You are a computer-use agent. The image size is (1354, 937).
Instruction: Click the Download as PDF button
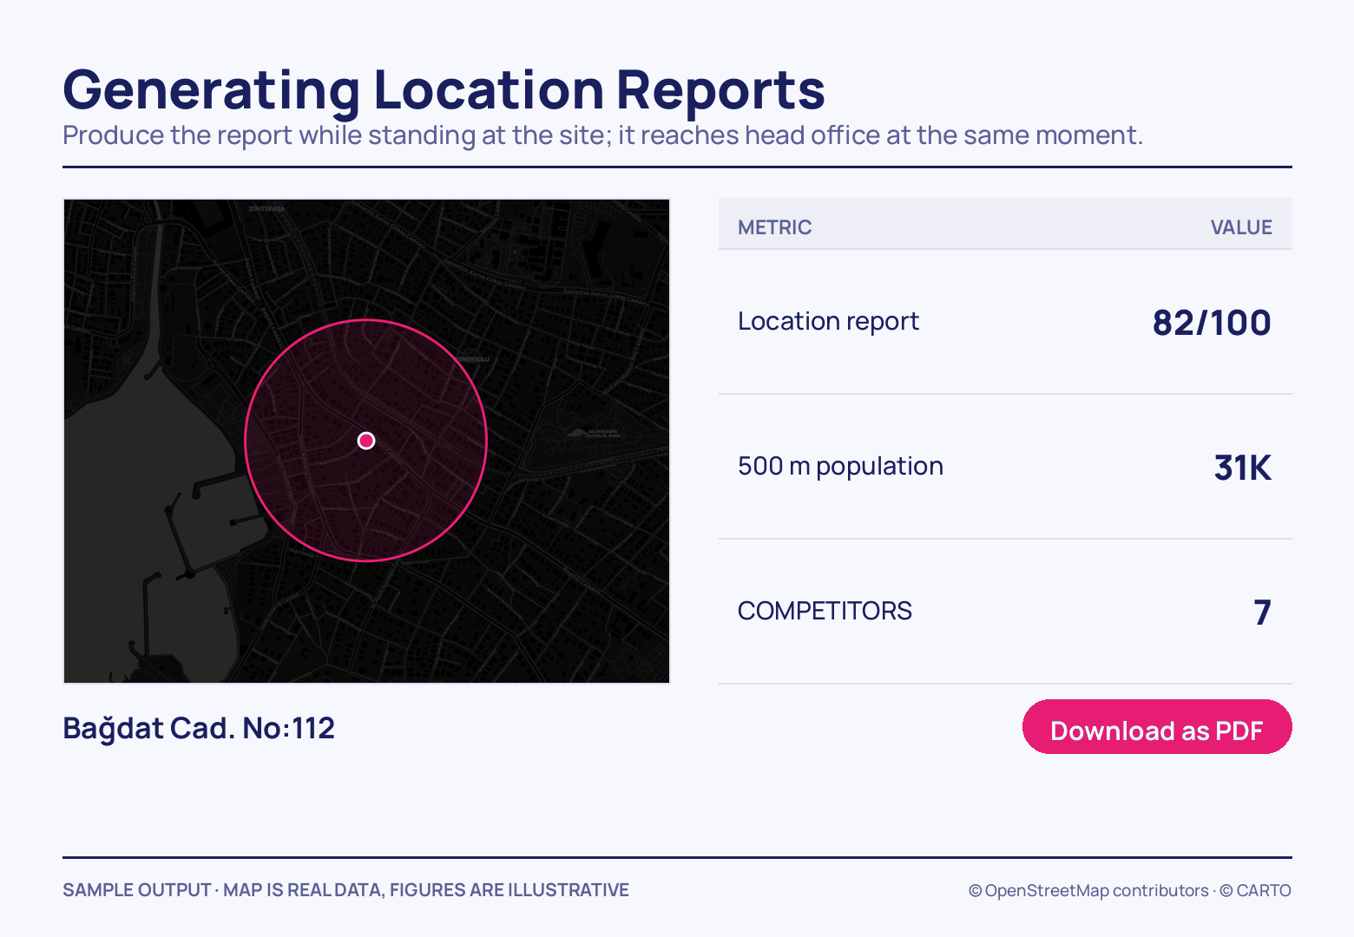1157,727
